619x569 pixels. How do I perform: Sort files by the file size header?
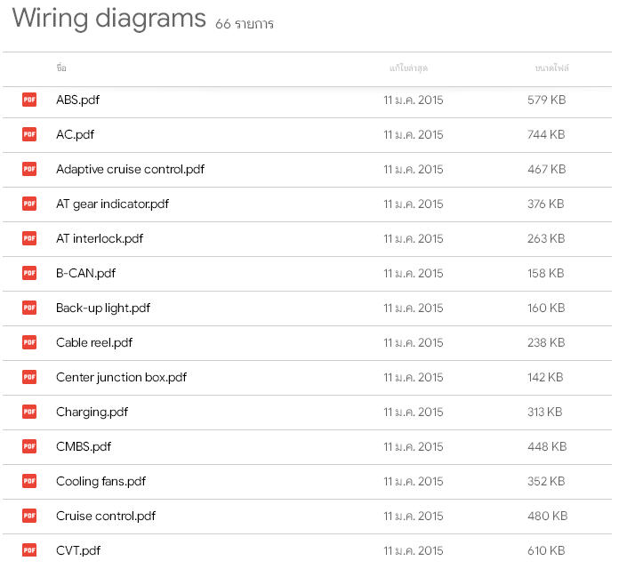pyautogui.click(x=551, y=68)
